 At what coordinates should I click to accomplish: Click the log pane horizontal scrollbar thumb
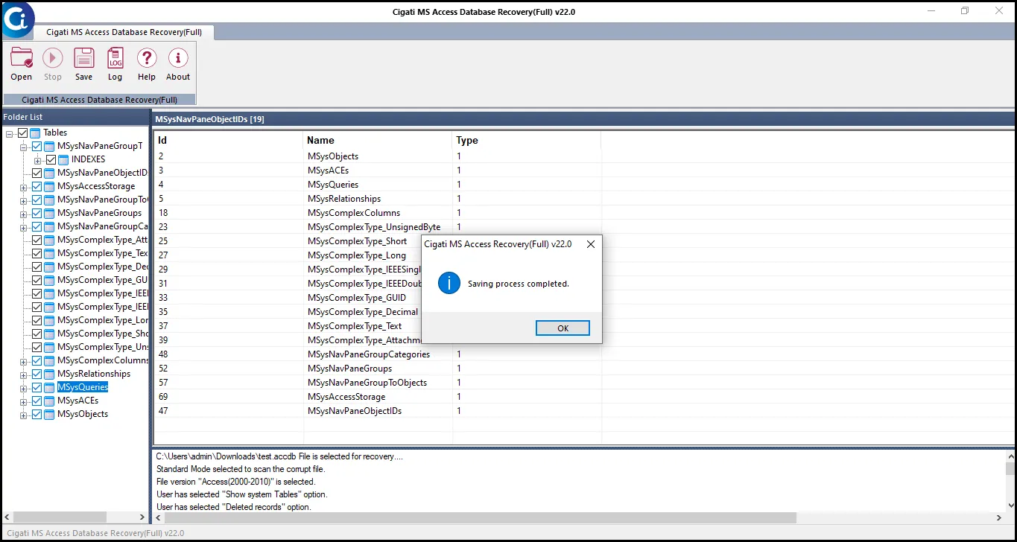pyautogui.click(x=480, y=517)
